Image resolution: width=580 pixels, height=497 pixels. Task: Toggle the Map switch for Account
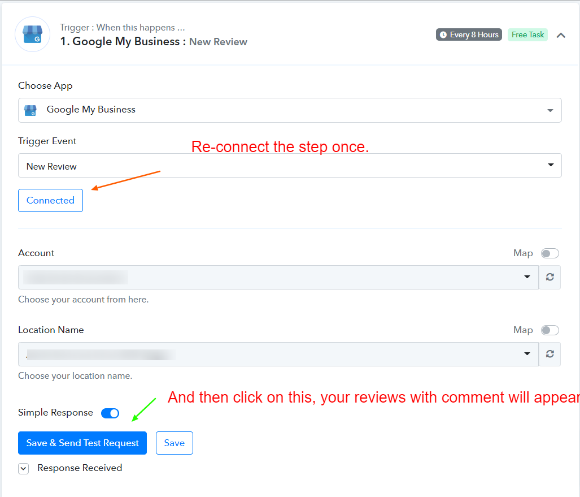[550, 253]
